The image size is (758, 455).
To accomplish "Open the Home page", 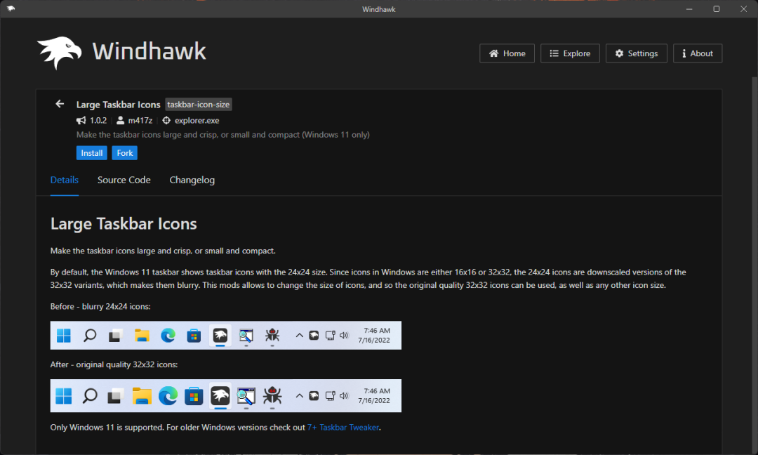I will 507,53.
